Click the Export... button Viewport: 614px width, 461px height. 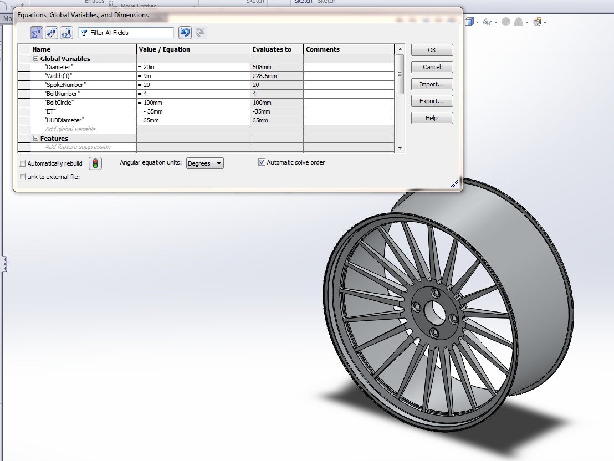pos(432,101)
